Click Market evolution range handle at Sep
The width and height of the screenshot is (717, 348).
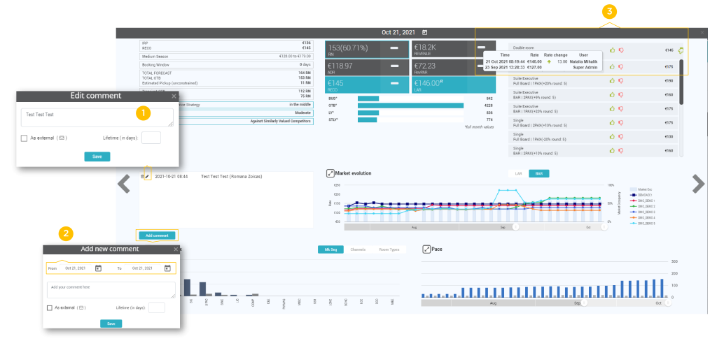tap(516, 226)
